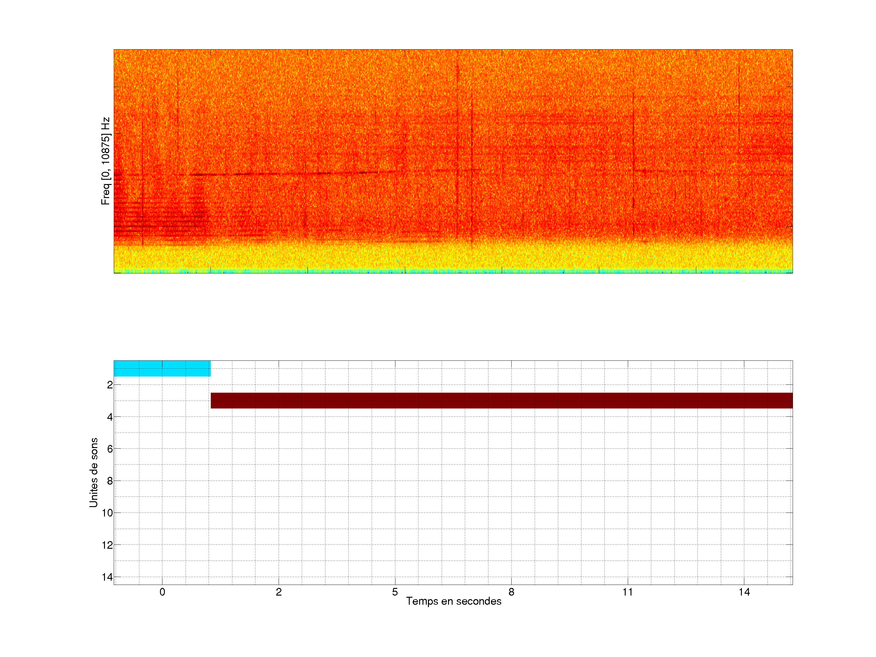Click the cyan sound unit bar

click(162, 369)
